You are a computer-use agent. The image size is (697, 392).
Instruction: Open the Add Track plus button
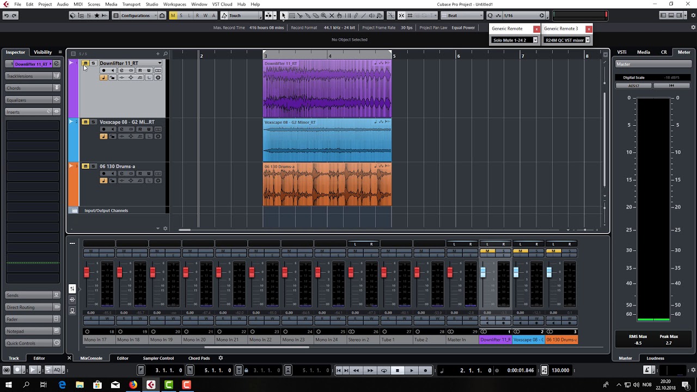click(x=158, y=53)
